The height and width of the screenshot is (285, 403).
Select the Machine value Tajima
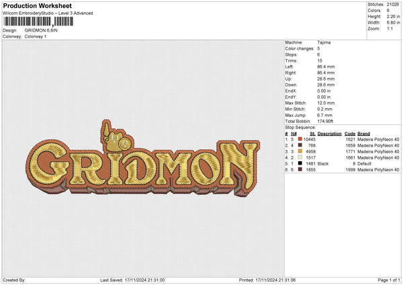324,42
